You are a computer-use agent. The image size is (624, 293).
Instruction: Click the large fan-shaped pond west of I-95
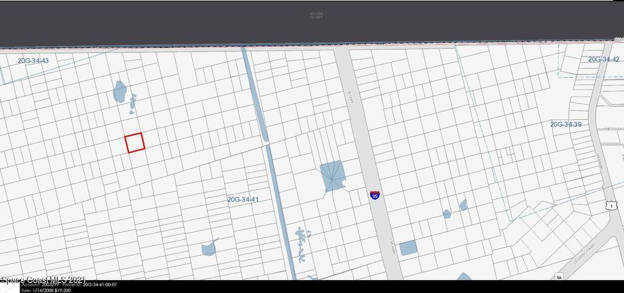click(333, 177)
